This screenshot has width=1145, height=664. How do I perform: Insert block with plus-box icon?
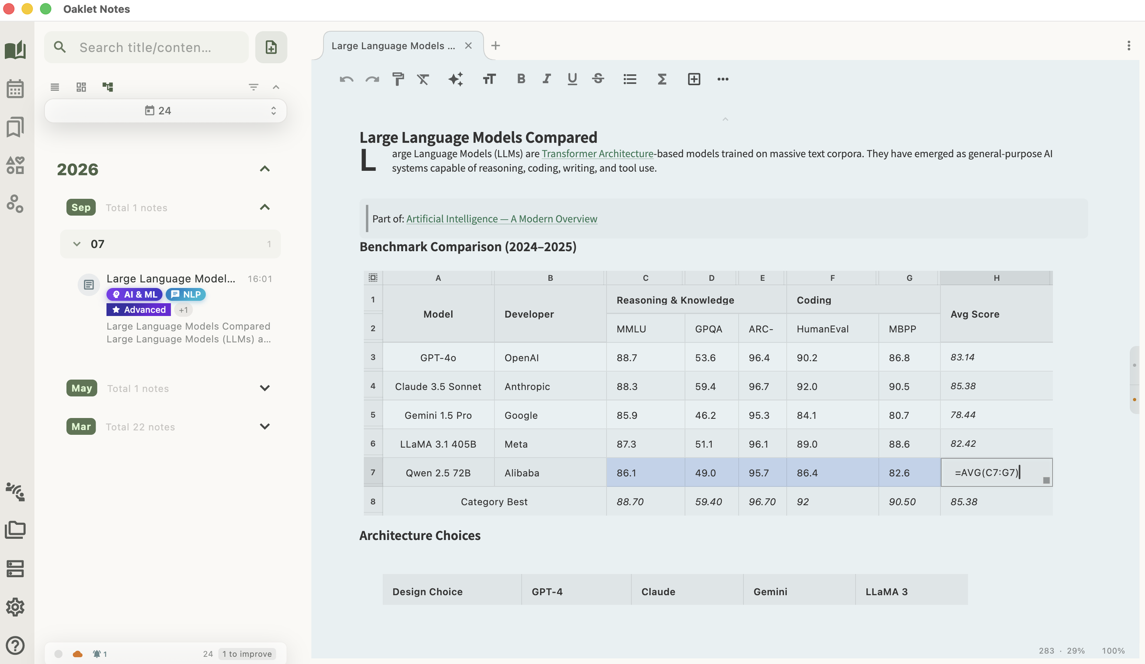694,79
